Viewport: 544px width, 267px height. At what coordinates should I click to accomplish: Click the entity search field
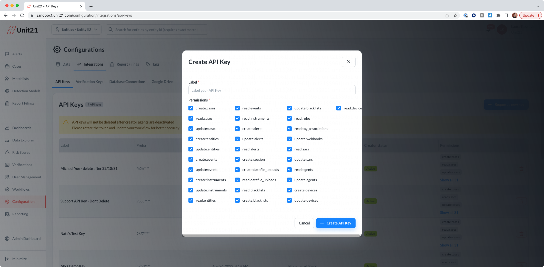tap(157, 29)
